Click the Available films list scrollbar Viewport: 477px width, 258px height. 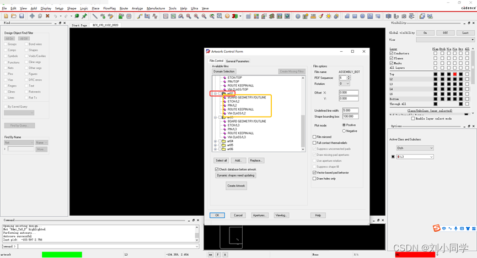[x=303, y=113]
